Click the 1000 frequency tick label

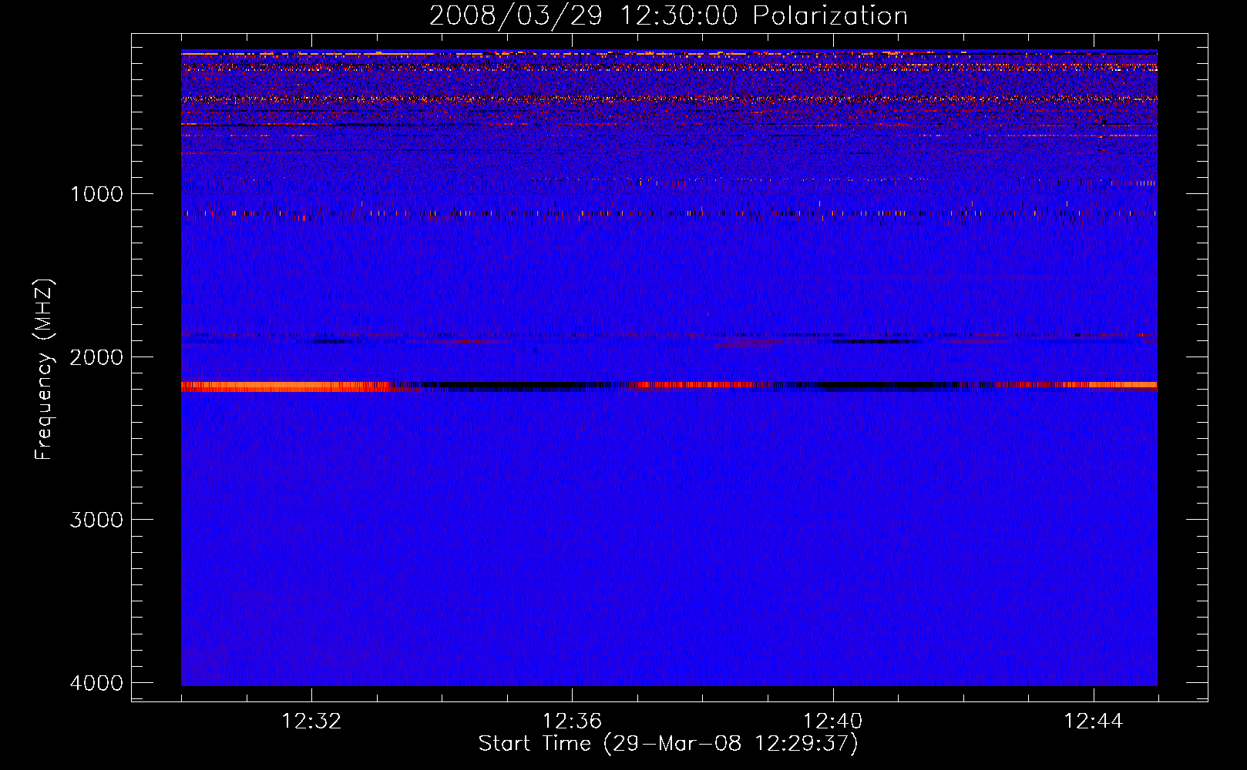point(97,193)
